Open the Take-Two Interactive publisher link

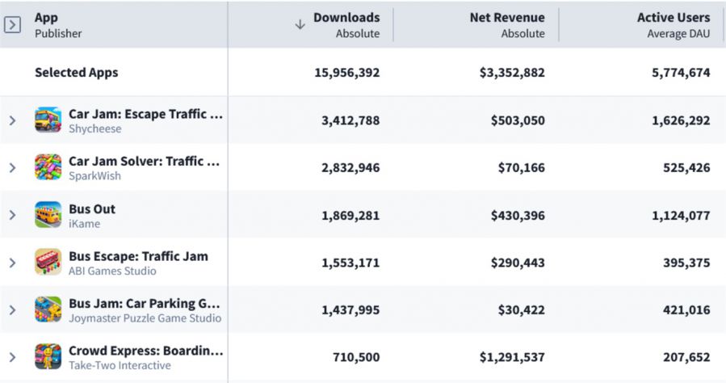pos(120,365)
